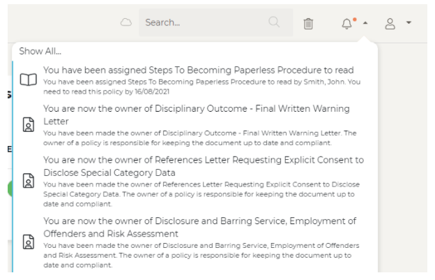Click the user profile icon

click(x=390, y=23)
